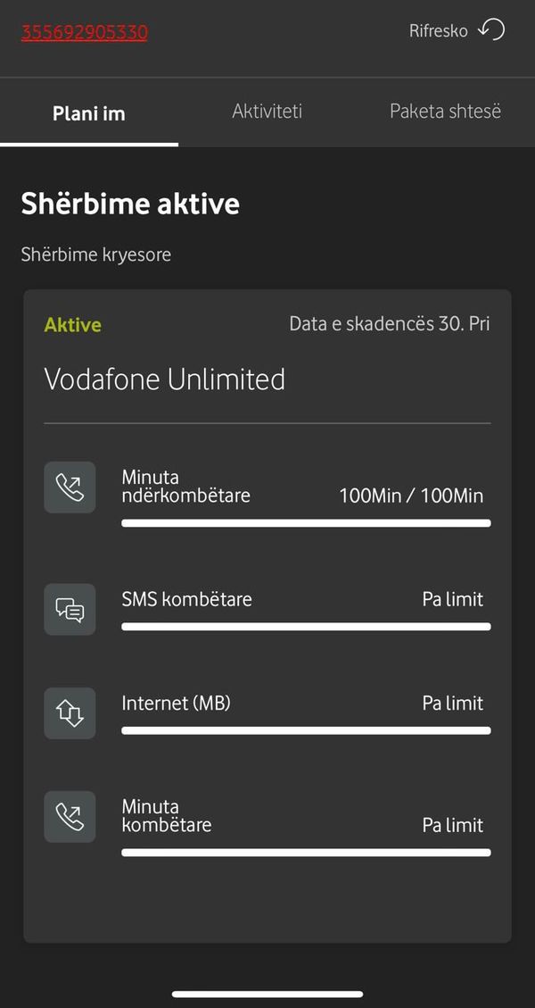535x1008 pixels.
Task: Tap the Minuta kombëtare phone icon
Action: coord(70,817)
